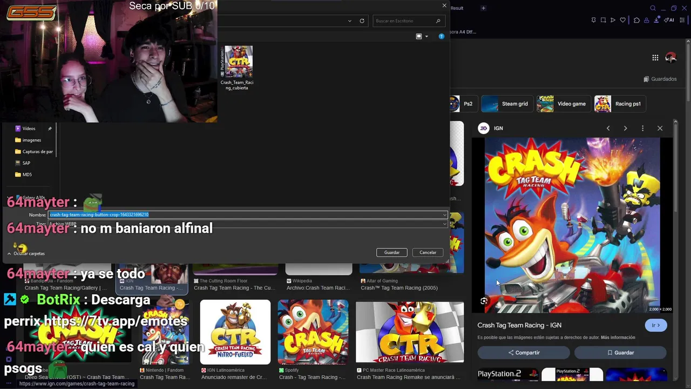
Task: Open the Google apps grid icon
Action: (655, 58)
